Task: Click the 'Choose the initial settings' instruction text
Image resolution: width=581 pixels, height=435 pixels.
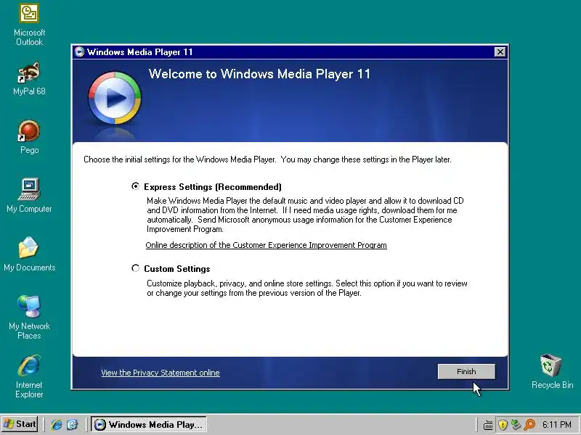Action: click(267, 159)
